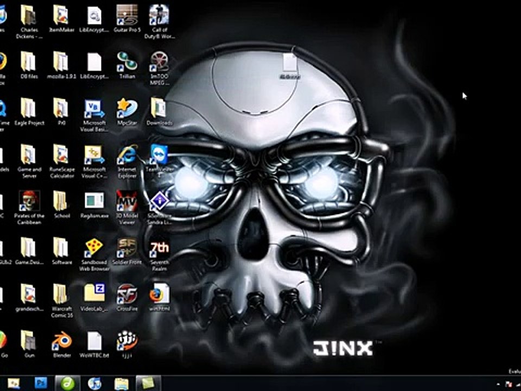Launch the SiSoftware Sandra shortcut
The height and width of the screenshot is (391, 521).
[159, 207]
